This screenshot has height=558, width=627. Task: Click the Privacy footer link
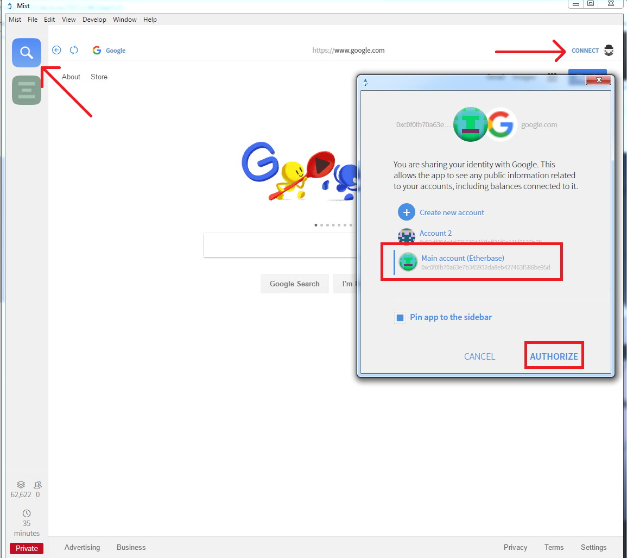point(515,547)
